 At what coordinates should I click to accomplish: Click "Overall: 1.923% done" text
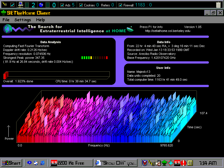[18, 81]
